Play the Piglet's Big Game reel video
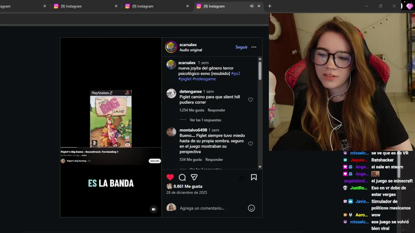Screen dimensions: 415x233 111,127
